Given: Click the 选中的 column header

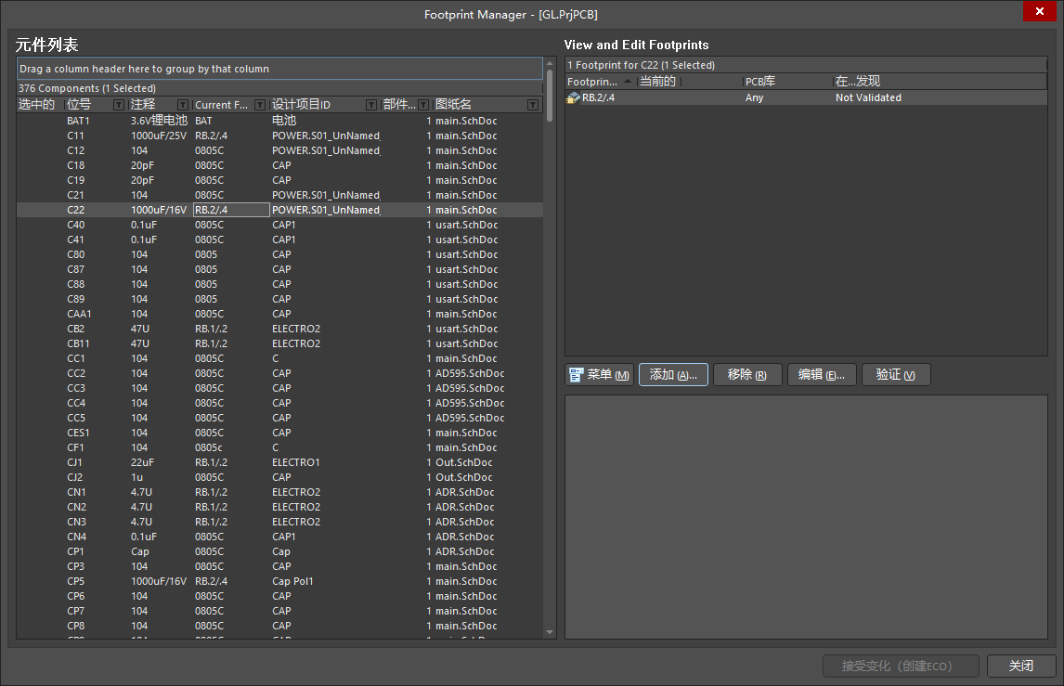Looking at the screenshot, I should [37, 105].
